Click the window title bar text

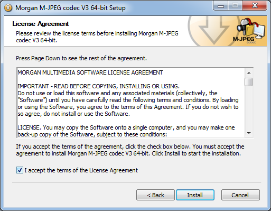(70, 8)
